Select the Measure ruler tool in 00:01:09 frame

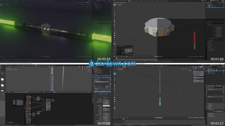click(115, 20)
